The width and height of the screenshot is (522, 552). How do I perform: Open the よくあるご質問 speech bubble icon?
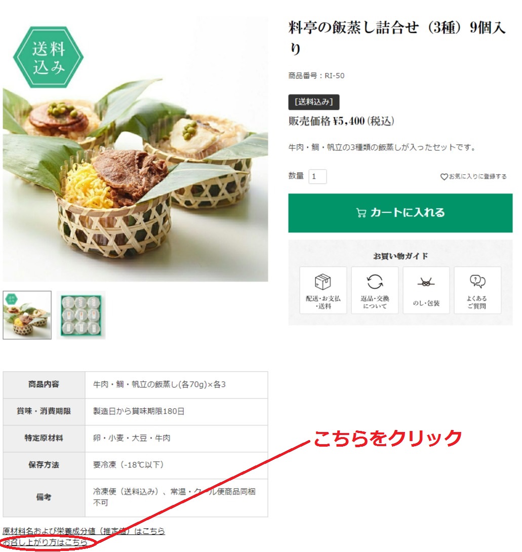click(x=477, y=281)
